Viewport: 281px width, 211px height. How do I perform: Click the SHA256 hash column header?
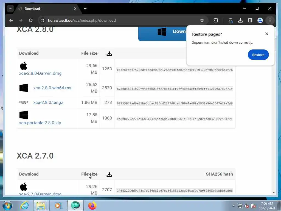click(219, 174)
